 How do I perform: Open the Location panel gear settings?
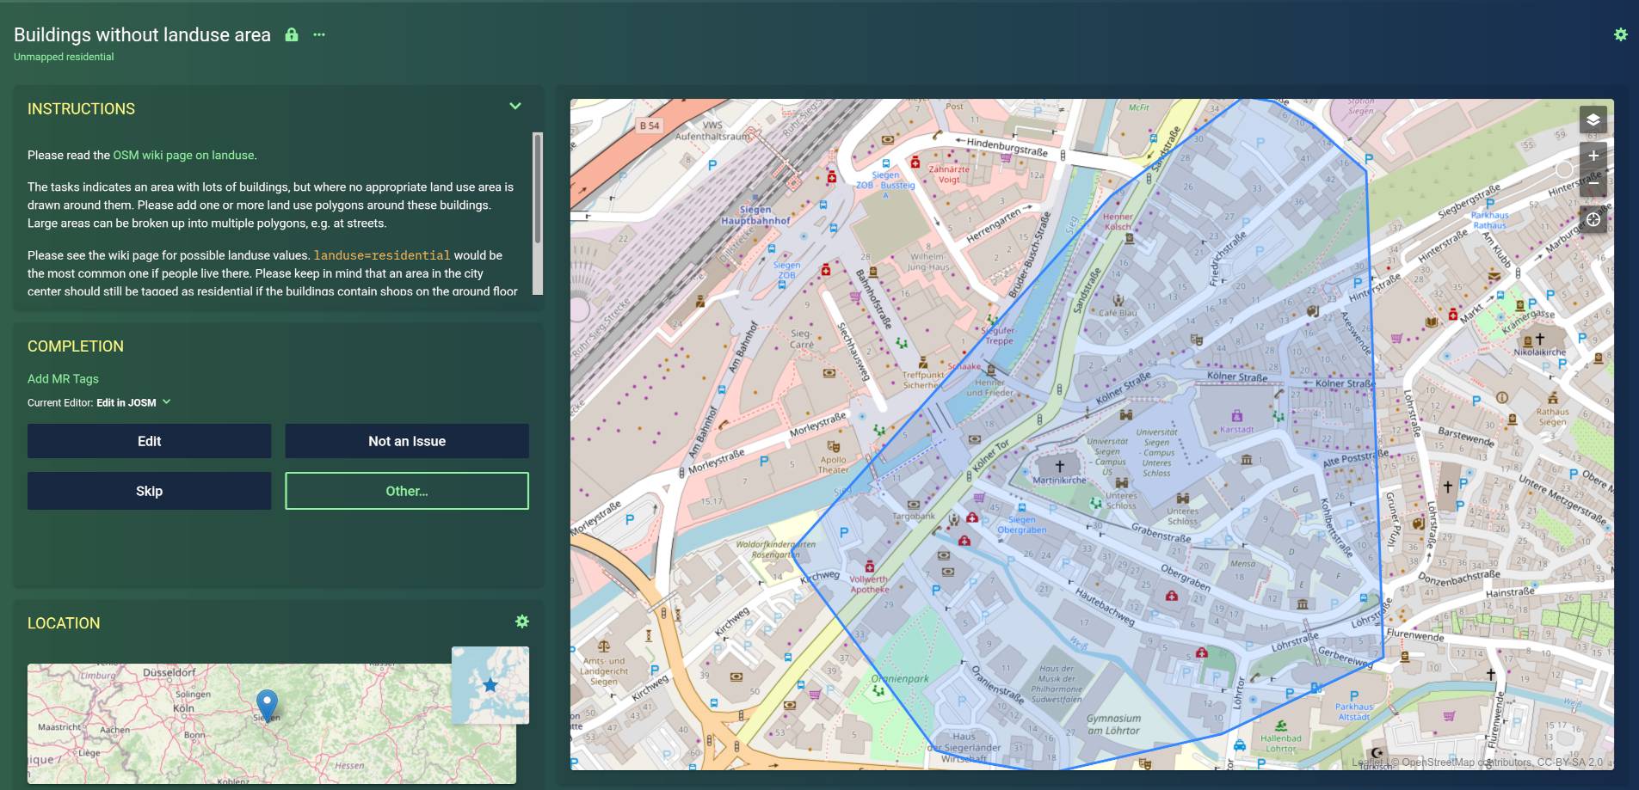point(522,622)
